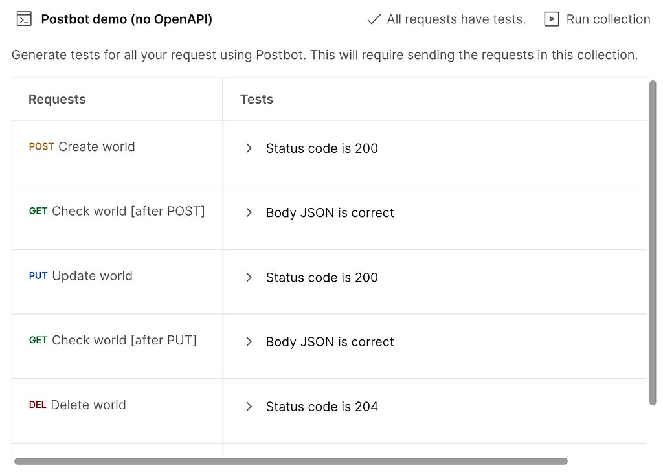Click the Run collection button label
Screen dimensions: 663x474
[x=608, y=19]
